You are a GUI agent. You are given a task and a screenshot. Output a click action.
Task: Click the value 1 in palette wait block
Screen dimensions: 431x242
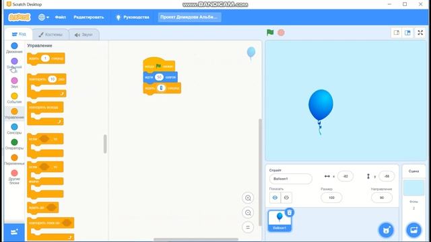pos(45,58)
